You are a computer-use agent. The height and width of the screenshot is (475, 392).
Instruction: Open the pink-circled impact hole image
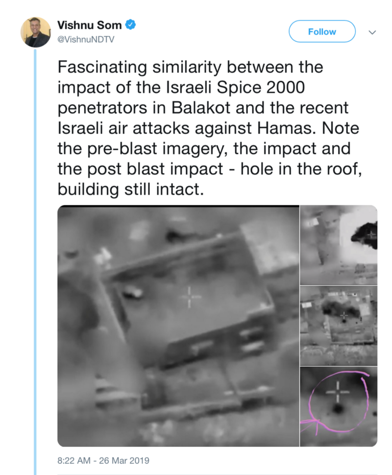click(x=339, y=406)
